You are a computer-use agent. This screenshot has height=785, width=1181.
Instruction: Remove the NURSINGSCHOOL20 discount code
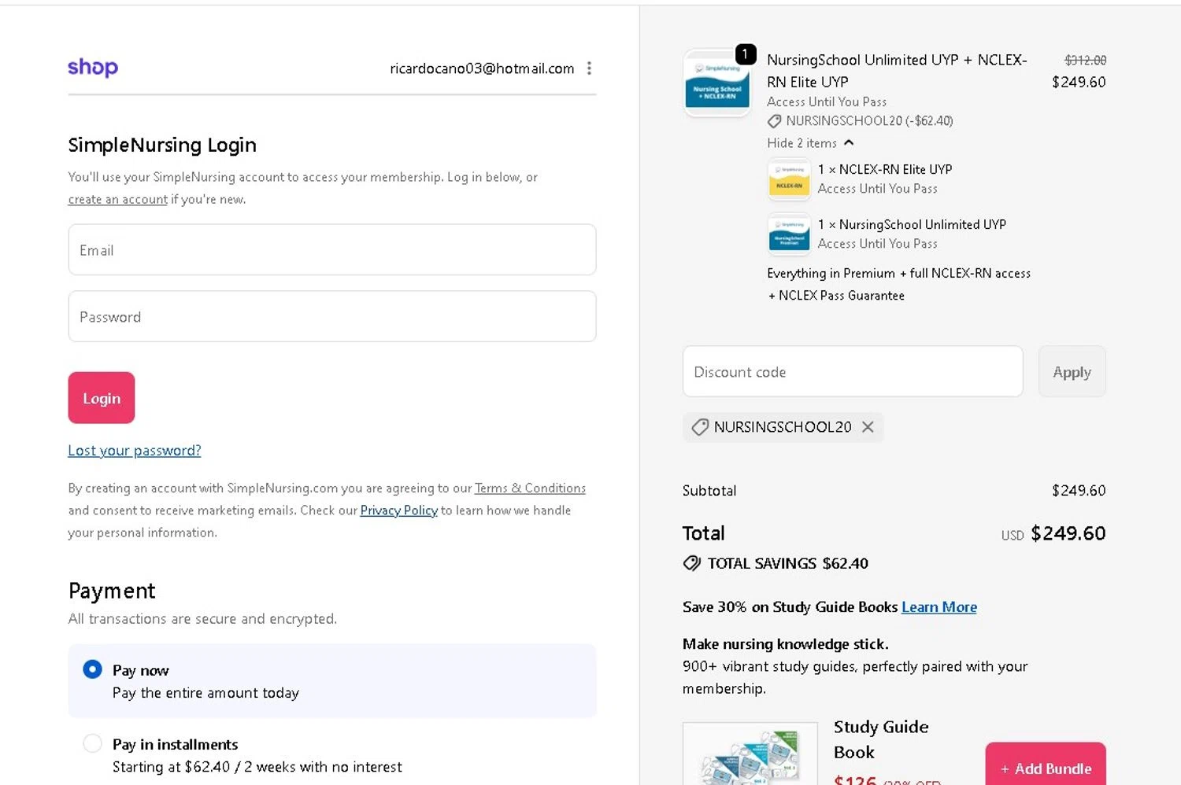click(868, 427)
